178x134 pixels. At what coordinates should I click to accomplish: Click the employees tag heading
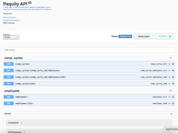pyautogui.click(x=12, y=91)
